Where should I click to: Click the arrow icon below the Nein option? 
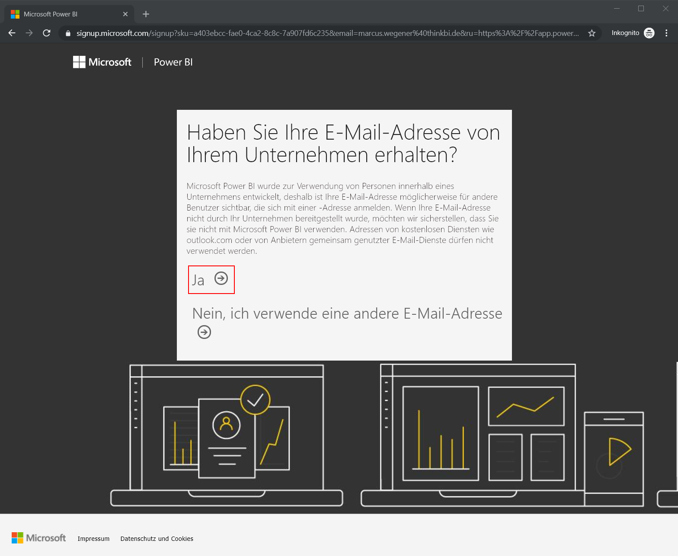click(204, 332)
